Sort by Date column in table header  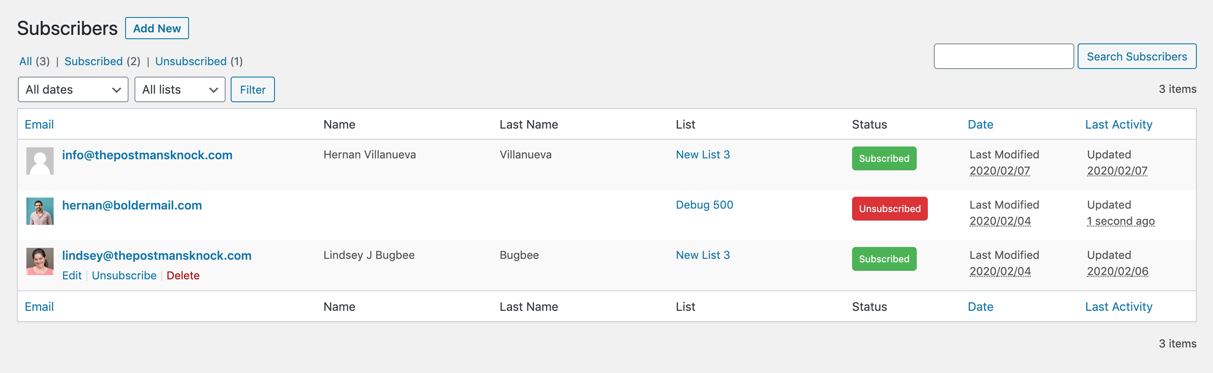980,124
